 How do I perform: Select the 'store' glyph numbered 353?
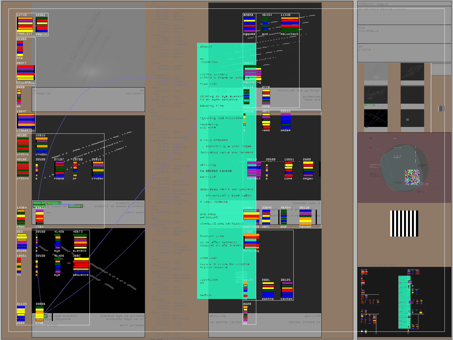click(22, 241)
